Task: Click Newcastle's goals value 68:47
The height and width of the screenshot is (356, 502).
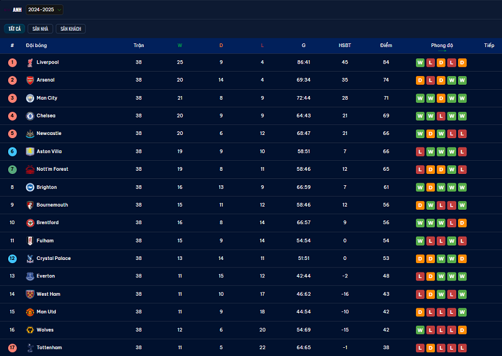Action: [304, 133]
